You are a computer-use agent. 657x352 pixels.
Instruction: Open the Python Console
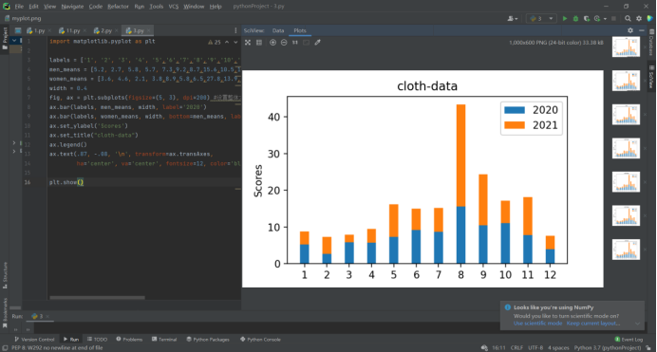(x=260, y=340)
